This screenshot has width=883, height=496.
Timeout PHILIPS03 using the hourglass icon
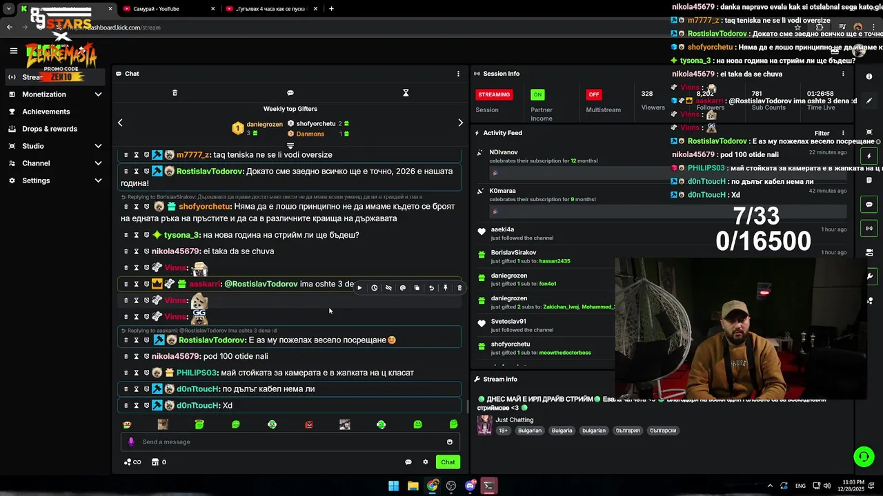pyautogui.click(x=136, y=373)
